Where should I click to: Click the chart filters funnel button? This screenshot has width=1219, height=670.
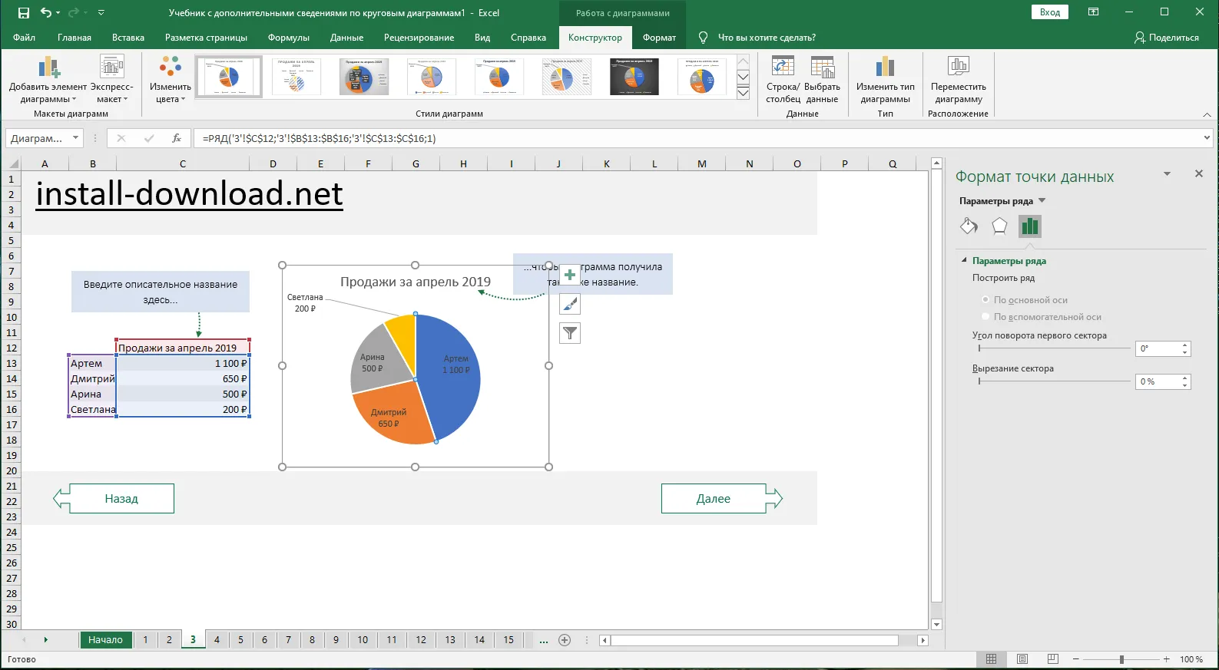click(x=570, y=333)
